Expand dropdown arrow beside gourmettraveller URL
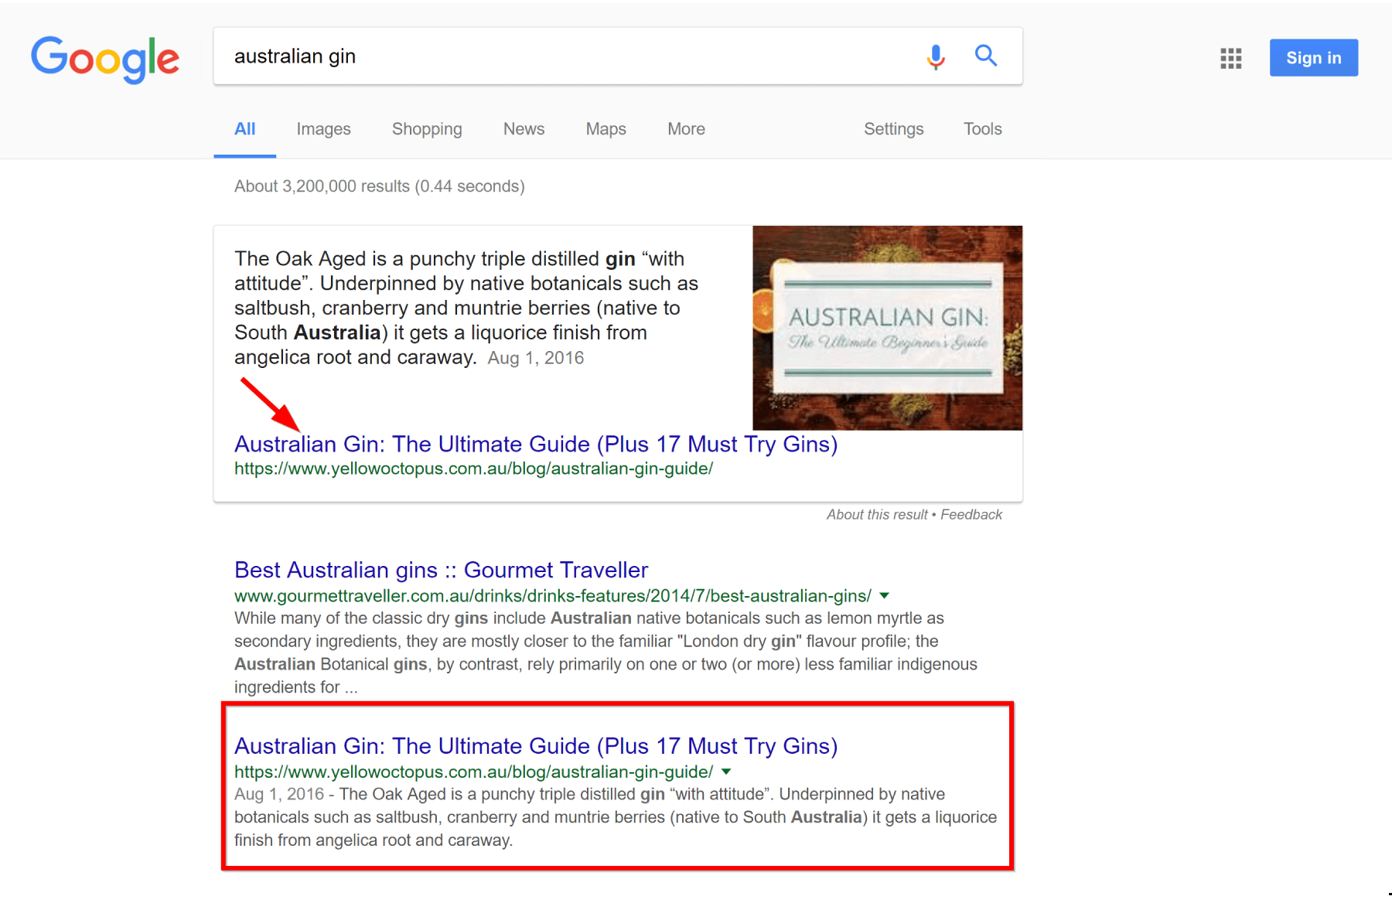1392x903 pixels. 885,596
